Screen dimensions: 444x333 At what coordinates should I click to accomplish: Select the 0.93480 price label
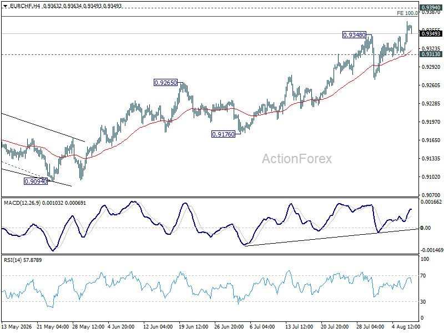(354, 35)
